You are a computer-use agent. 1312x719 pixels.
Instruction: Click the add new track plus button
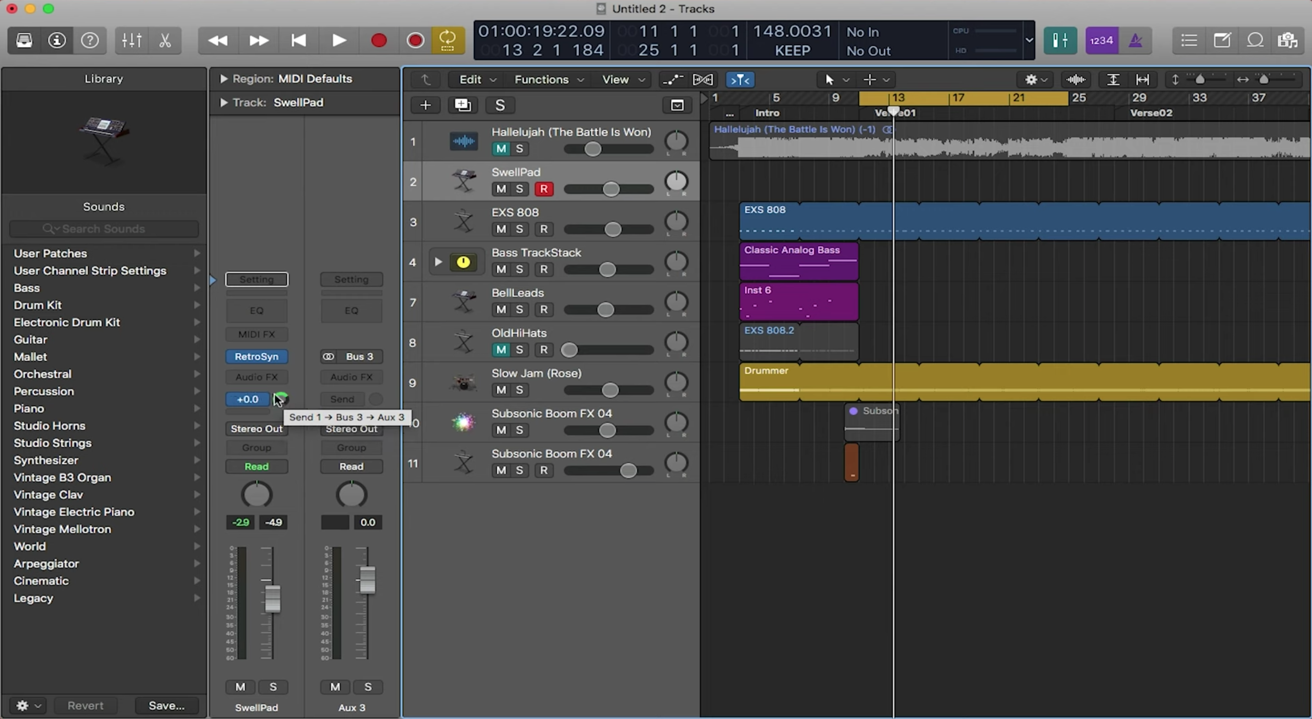click(x=425, y=105)
